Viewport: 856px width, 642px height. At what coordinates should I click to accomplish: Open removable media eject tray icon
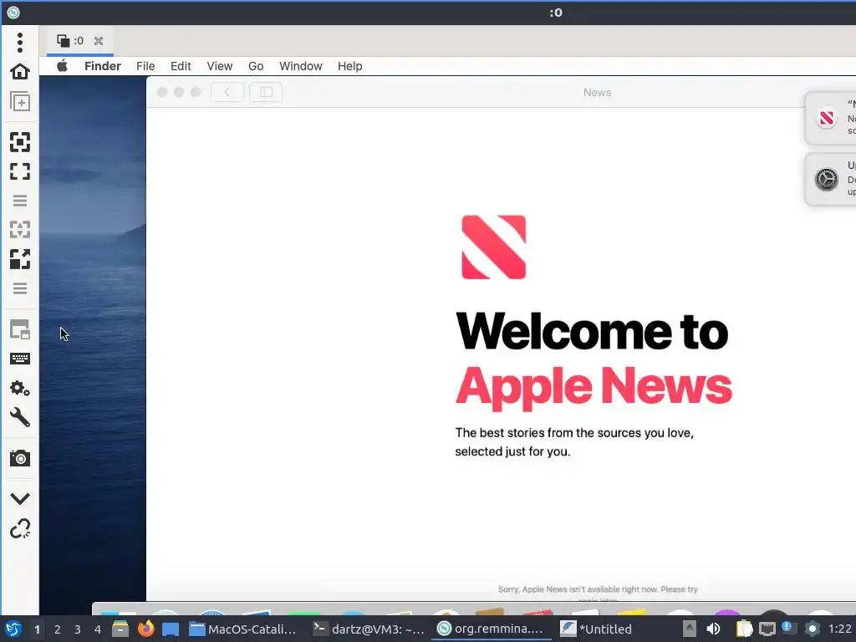[690, 629]
